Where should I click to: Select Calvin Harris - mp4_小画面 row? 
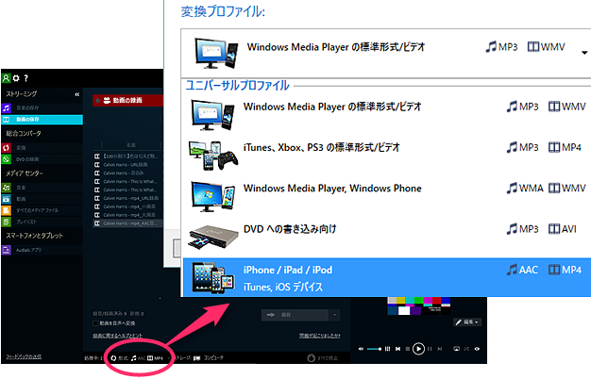127,206
